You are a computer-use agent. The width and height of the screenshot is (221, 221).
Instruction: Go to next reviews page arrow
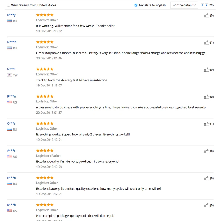pyautogui.click(x=206, y=5)
